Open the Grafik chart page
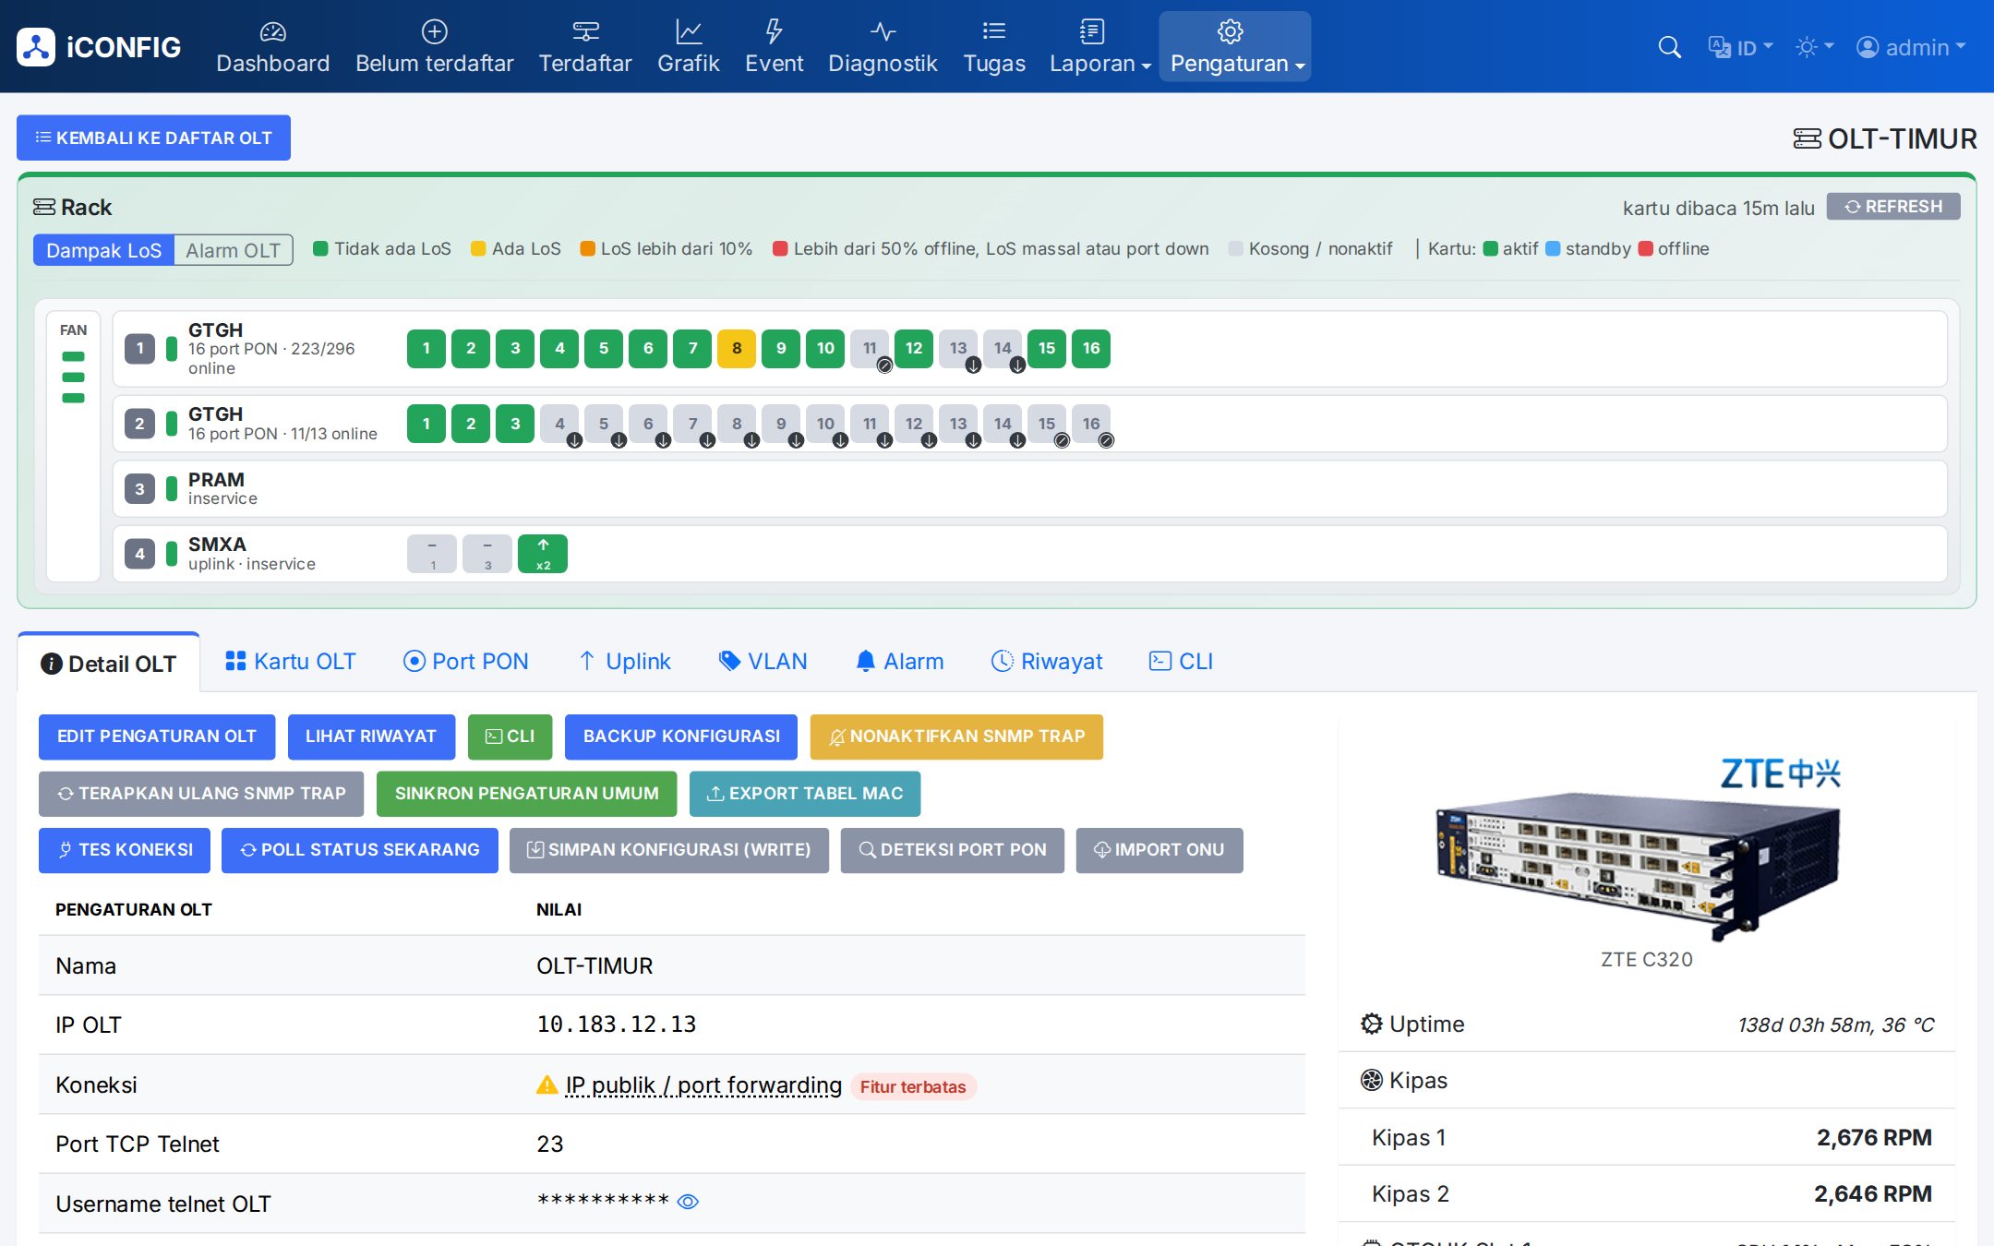The image size is (1994, 1246). [x=689, y=46]
